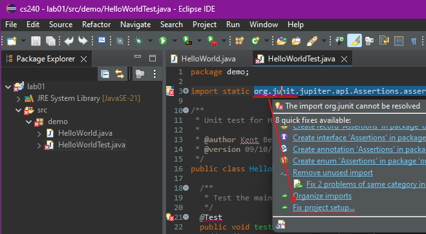Click the green Run button

point(163,41)
